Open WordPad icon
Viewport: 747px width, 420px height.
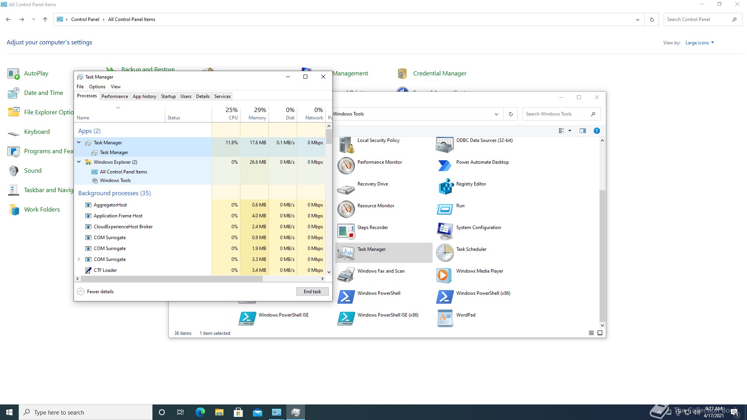point(445,318)
